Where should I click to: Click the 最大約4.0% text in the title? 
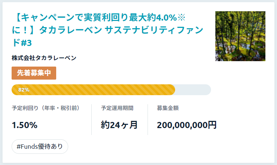coord(153,17)
